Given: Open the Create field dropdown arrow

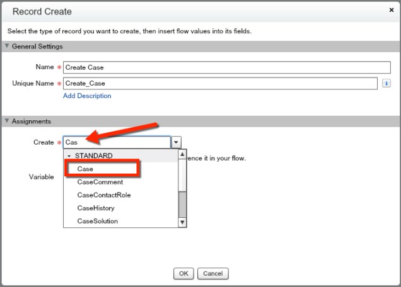Looking at the screenshot, I should point(177,143).
